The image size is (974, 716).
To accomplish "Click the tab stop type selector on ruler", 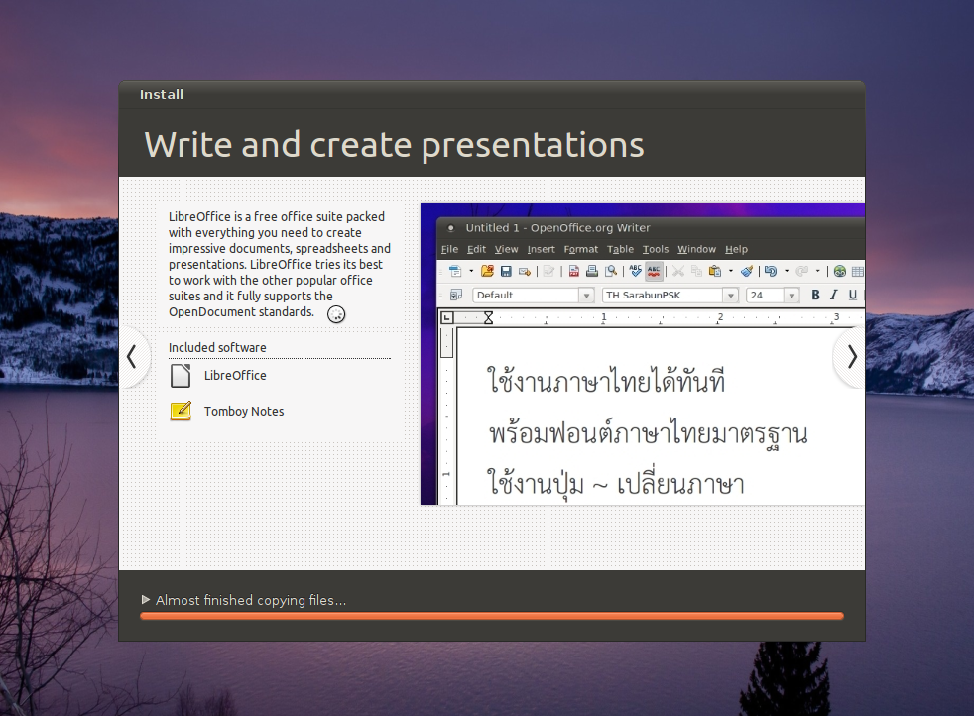I will [x=447, y=318].
